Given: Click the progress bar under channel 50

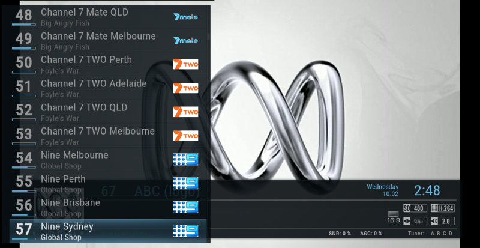Looking at the screenshot, I should (24, 72).
